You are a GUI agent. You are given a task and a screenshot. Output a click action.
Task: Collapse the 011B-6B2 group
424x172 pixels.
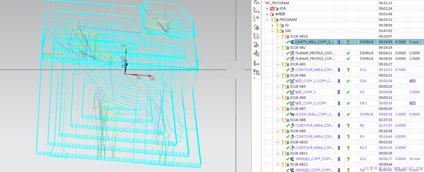[x=278, y=48]
